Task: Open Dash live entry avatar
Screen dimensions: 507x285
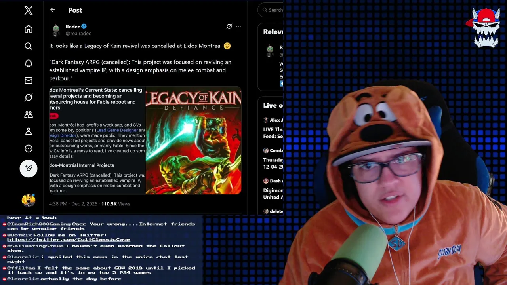Action: (x=266, y=181)
